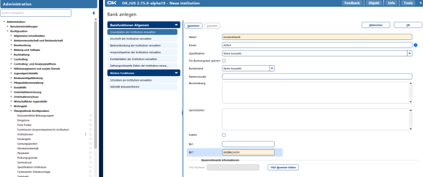Expand the Wohngeld tree node
The width and height of the screenshot is (423, 177).
(11, 106)
